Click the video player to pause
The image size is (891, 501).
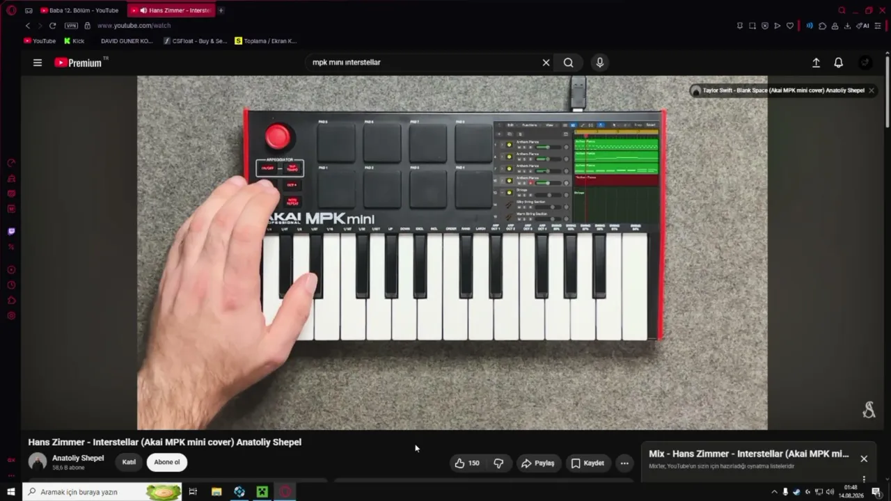coord(452,253)
